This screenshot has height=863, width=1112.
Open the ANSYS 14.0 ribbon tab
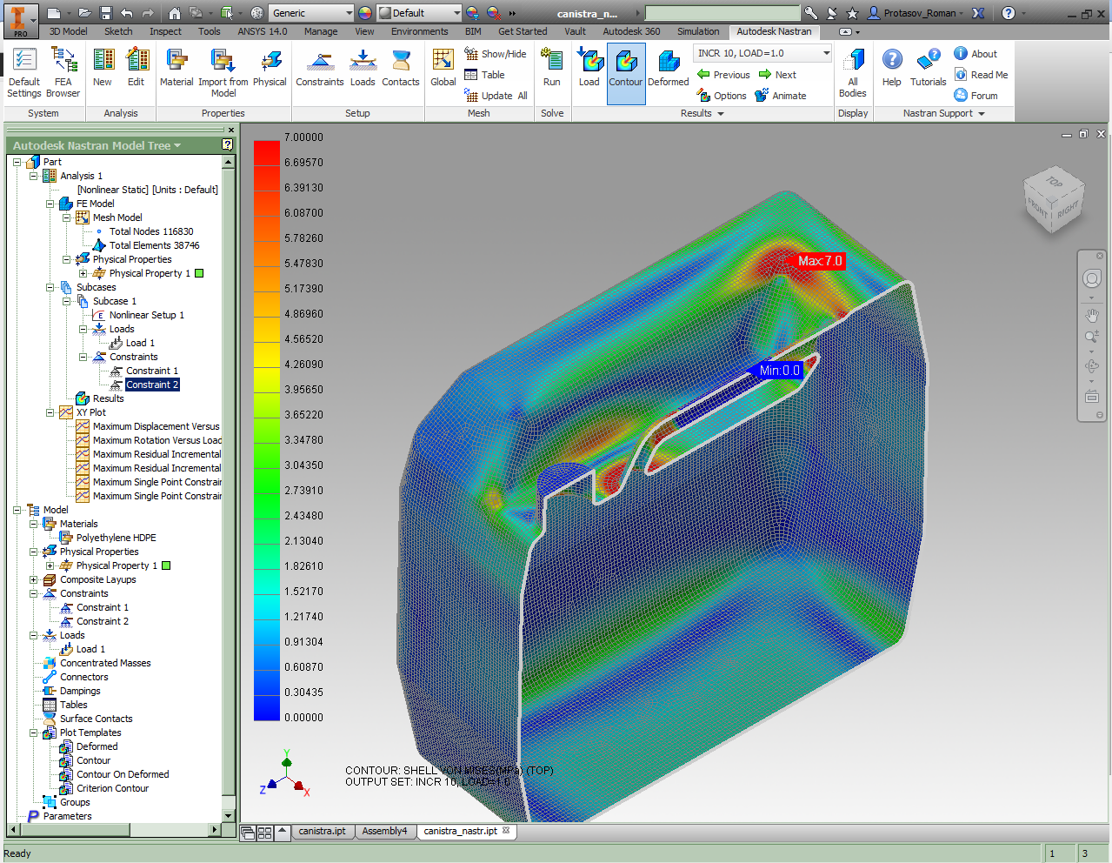click(x=263, y=31)
